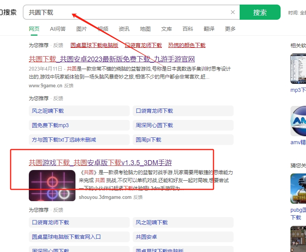306x252 pixels.
Task: Select suggestion 风之呢喃下载 in lower suggestion grid
Action: pos(183,222)
